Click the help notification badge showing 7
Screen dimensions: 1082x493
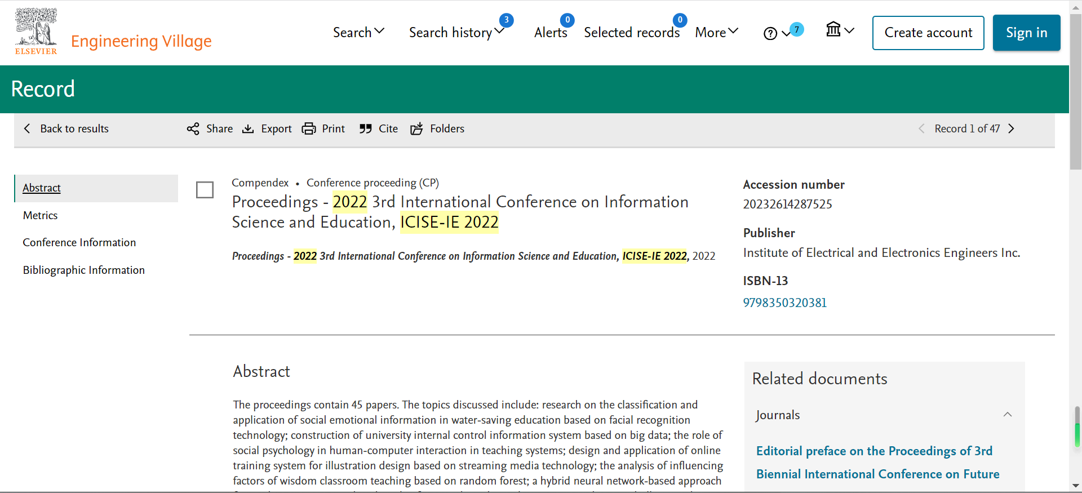797,29
